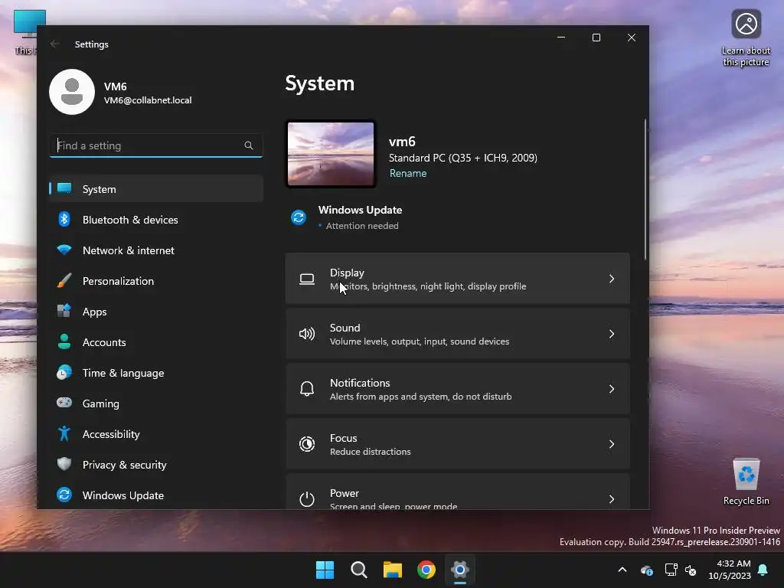The image size is (784, 588).
Task: Open Recycle Bin desktop icon
Action: tap(746, 482)
